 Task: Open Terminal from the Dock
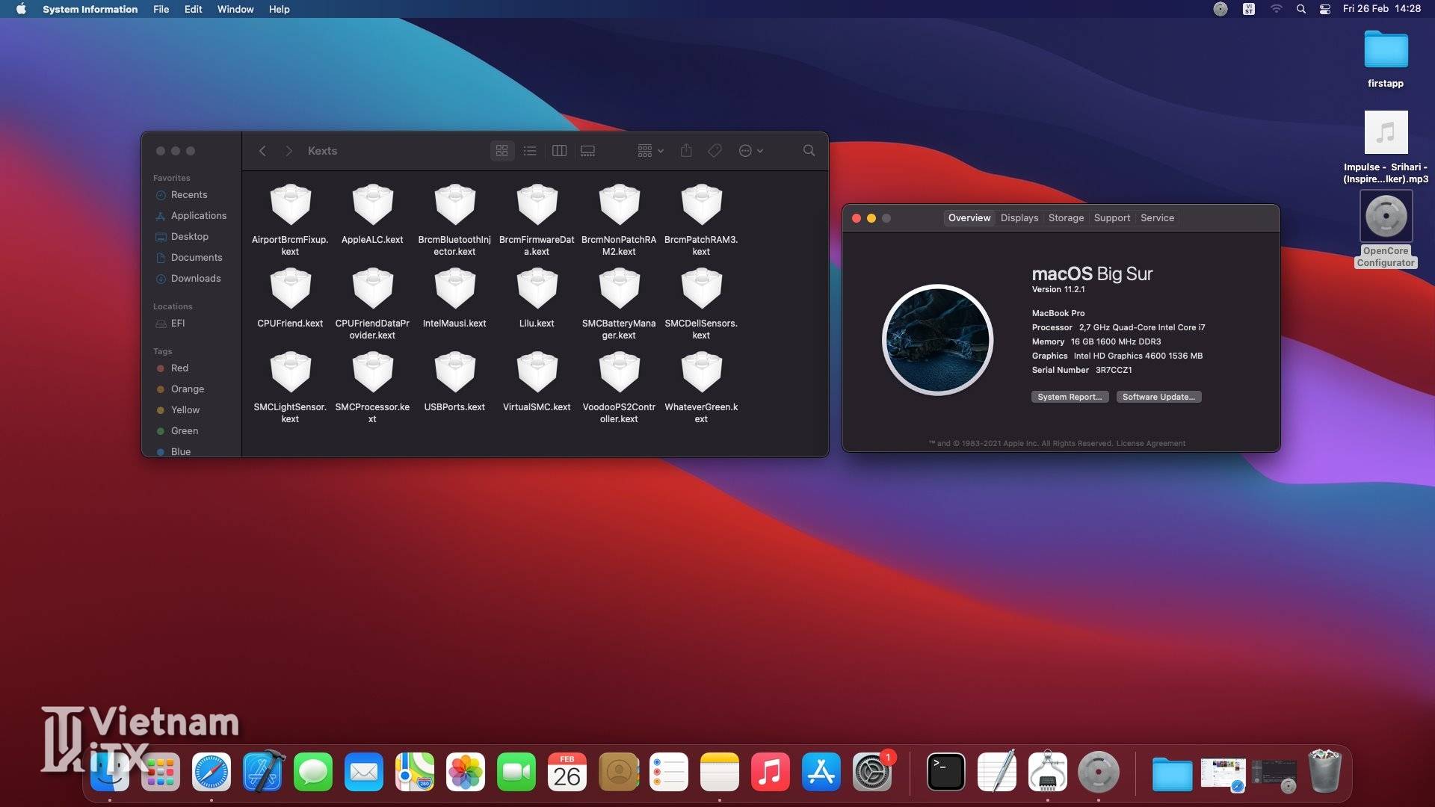pyautogui.click(x=945, y=772)
